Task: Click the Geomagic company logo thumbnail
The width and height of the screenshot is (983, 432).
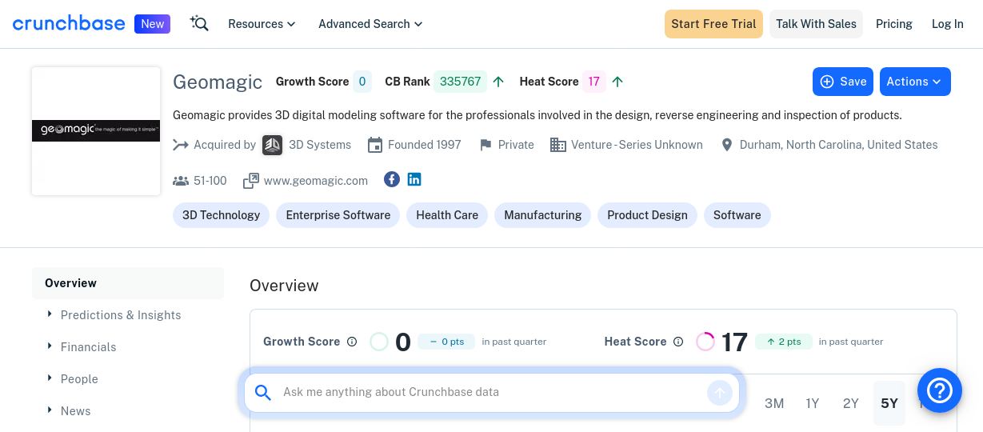Action: 96,131
